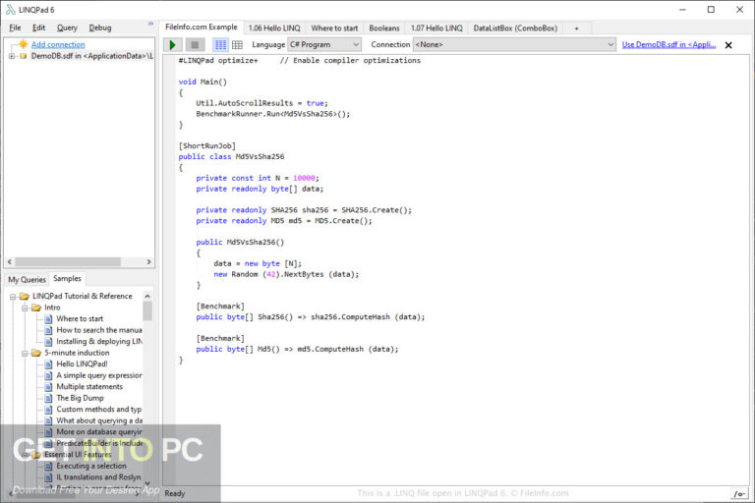Switch to the Where to start tab
755x503 pixels.
[x=334, y=28]
